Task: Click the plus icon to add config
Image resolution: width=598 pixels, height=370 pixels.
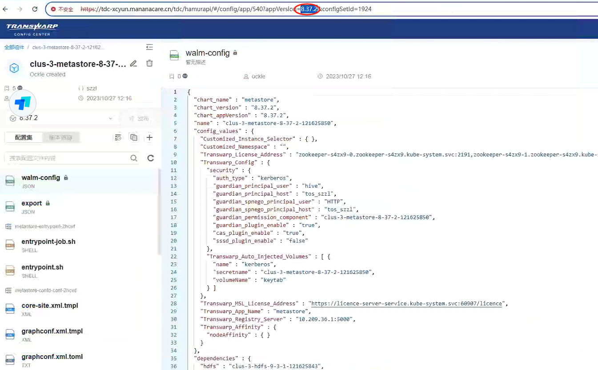Action: (x=150, y=137)
